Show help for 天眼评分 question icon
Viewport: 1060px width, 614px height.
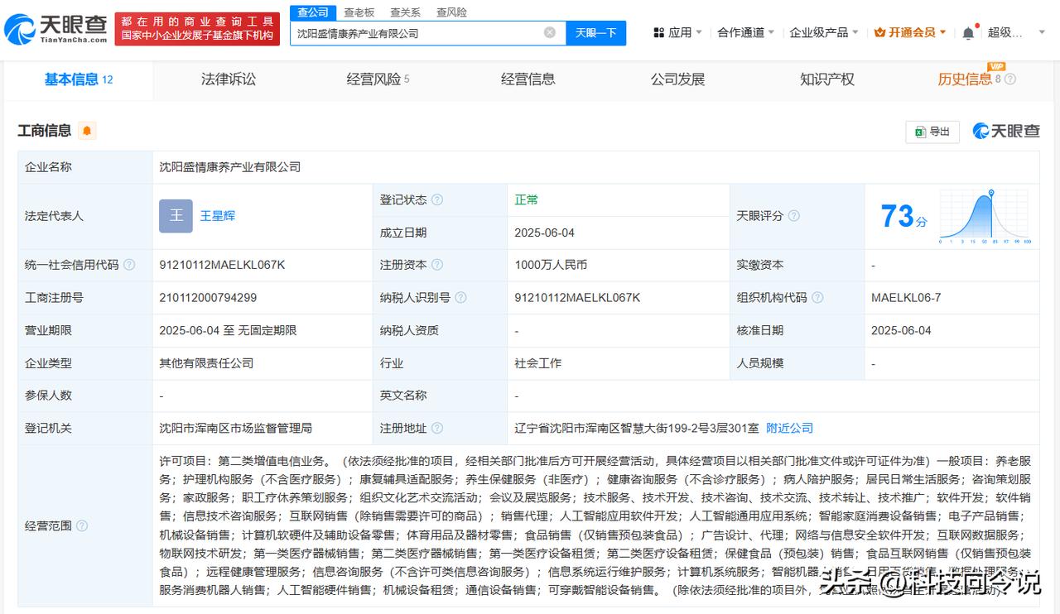tap(793, 216)
